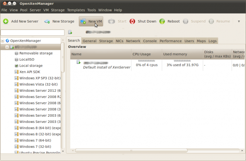Click the Used memory column header
Screen dimensions: 246x161
click(x=182, y=54)
